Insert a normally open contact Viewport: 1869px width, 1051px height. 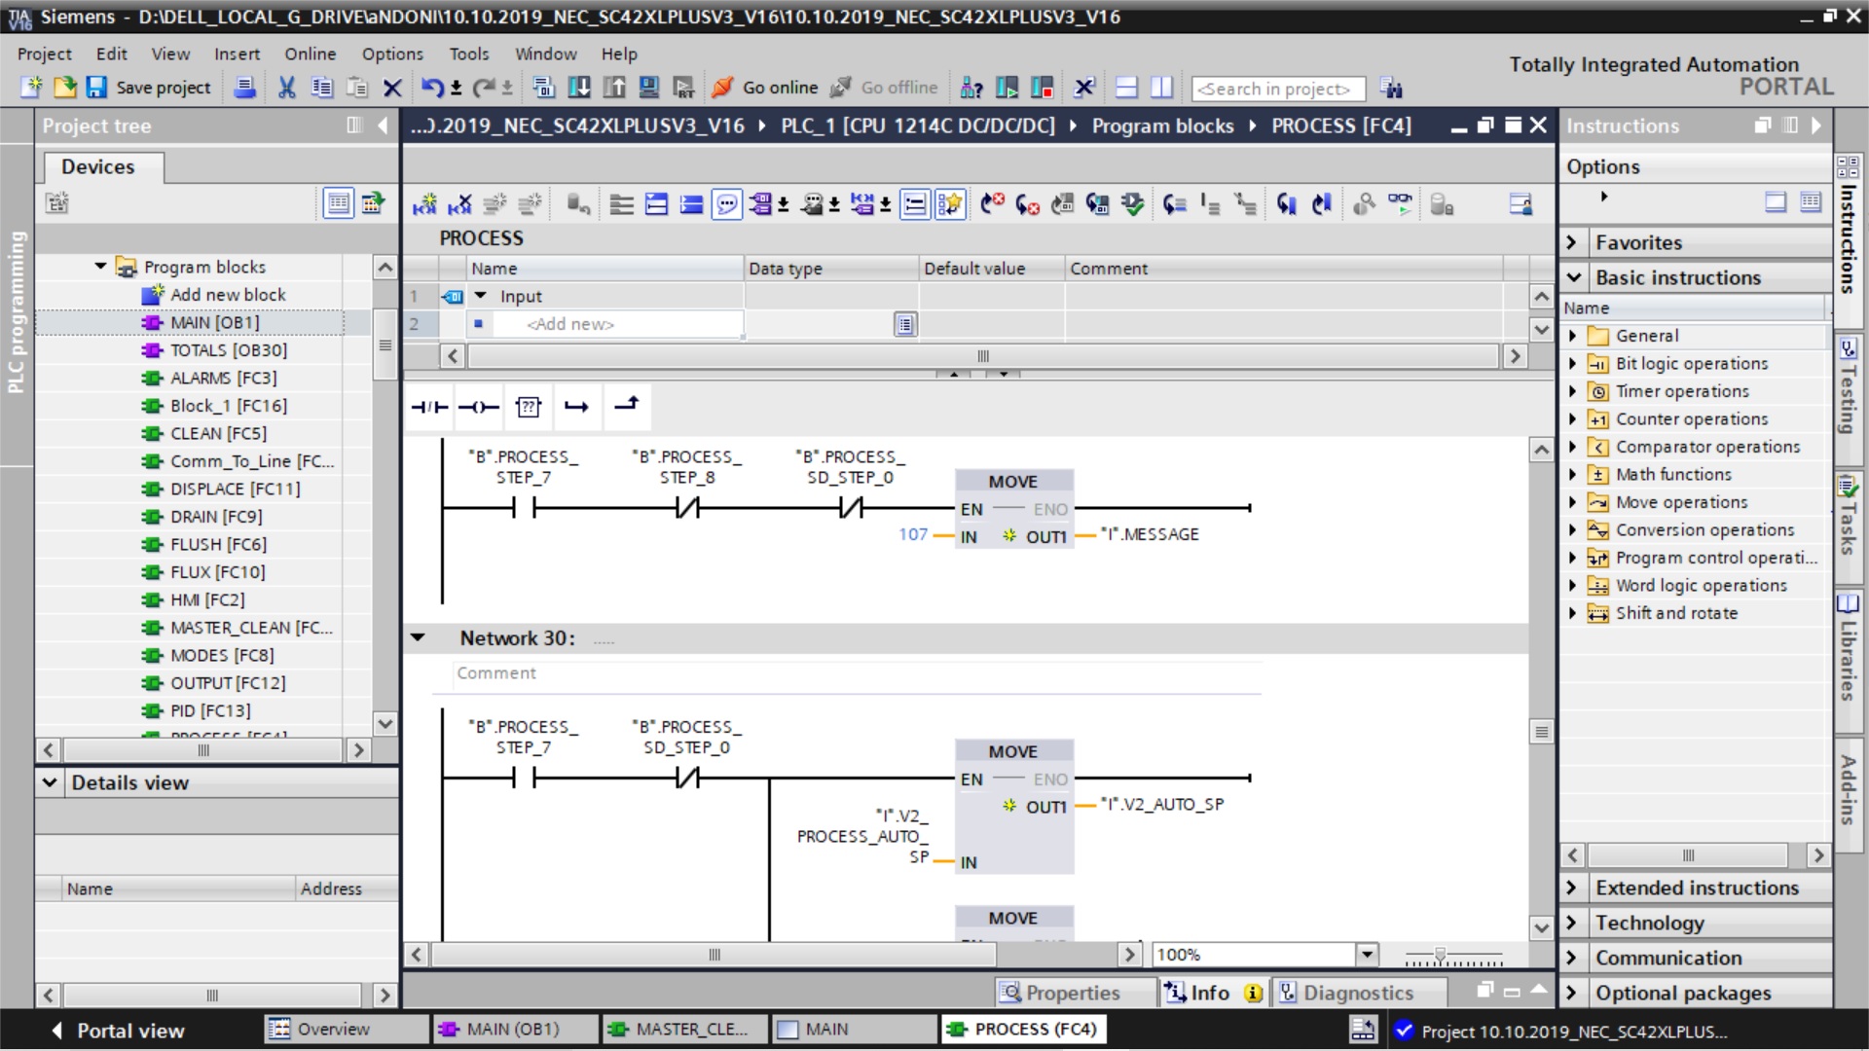pos(428,407)
